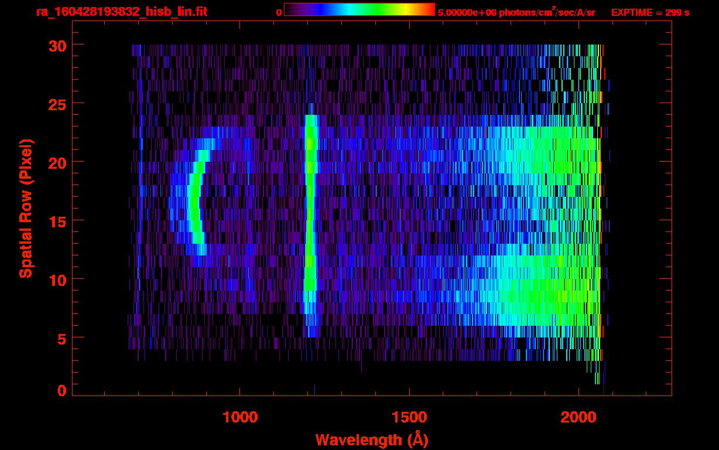Click the curved green arc emission feature

(194, 202)
